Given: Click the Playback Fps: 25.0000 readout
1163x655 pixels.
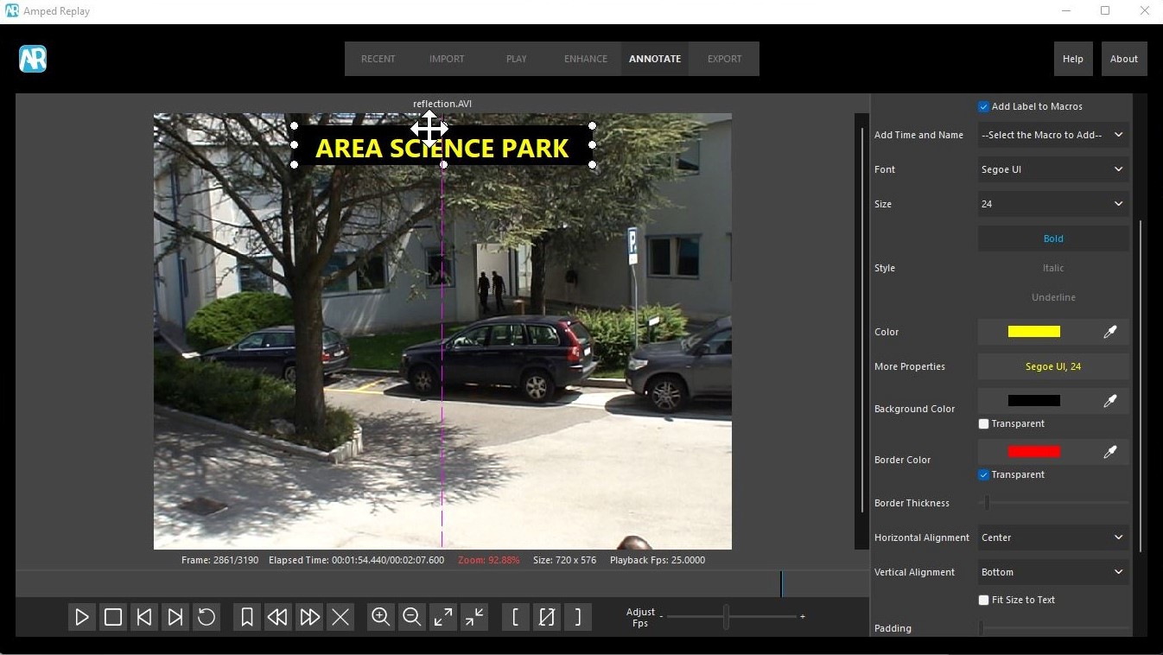Looking at the screenshot, I should (658, 560).
